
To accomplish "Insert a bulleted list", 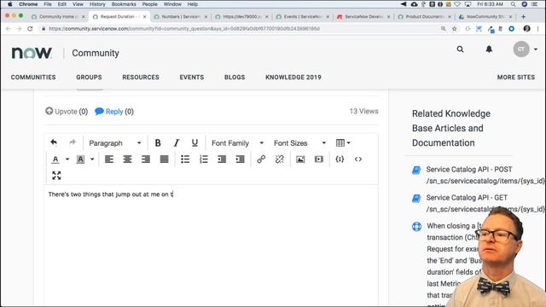I will 185,159.
